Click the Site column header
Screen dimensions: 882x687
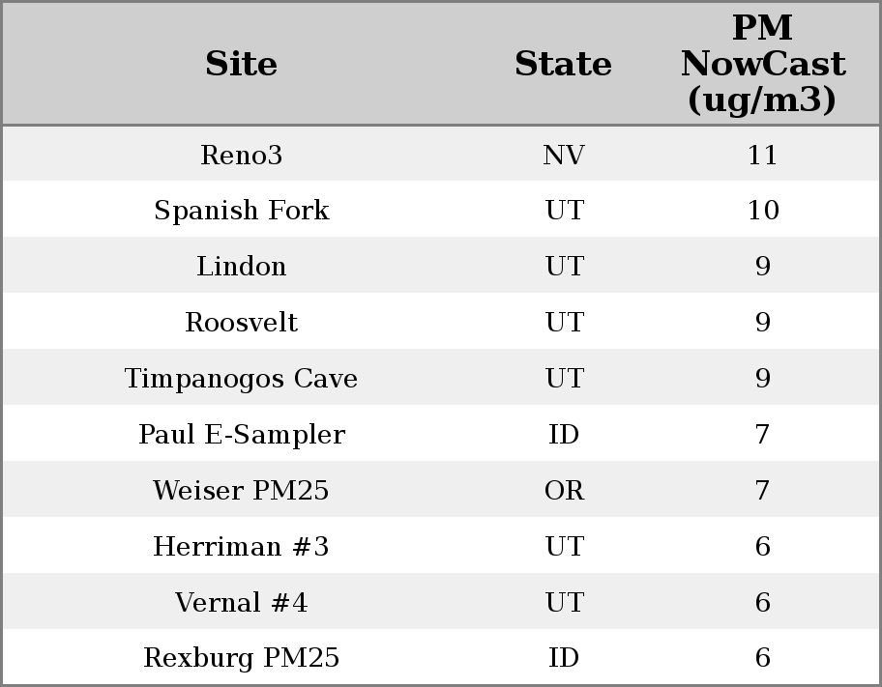coord(242,65)
